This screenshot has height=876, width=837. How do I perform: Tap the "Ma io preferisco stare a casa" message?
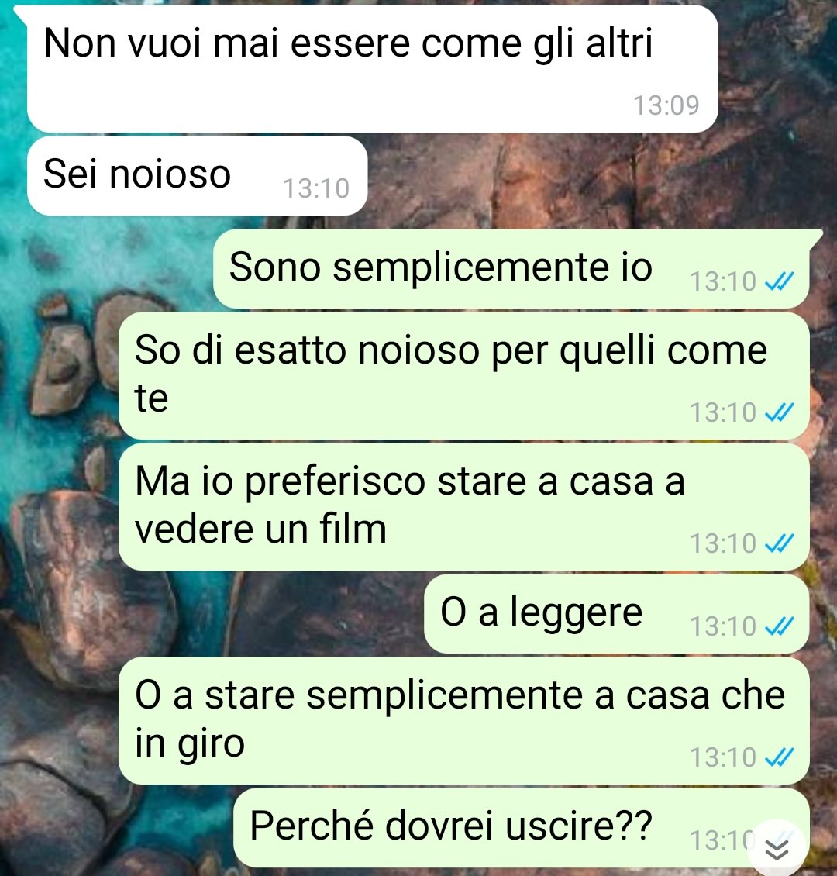[x=464, y=507]
